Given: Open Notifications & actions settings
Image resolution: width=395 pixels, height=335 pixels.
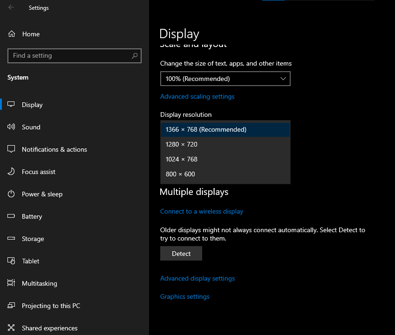Looking at the screenshot, I should point(12,149).
